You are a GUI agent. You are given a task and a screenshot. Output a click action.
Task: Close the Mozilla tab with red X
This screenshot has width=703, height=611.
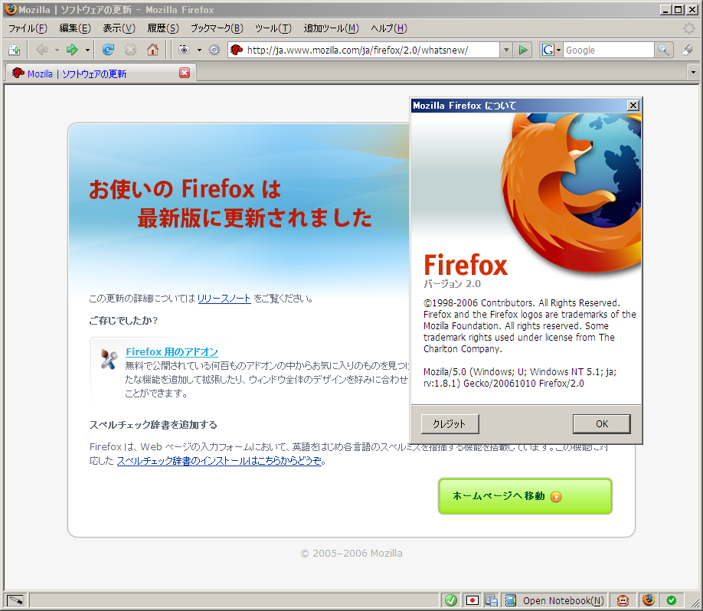pos(185,73)
